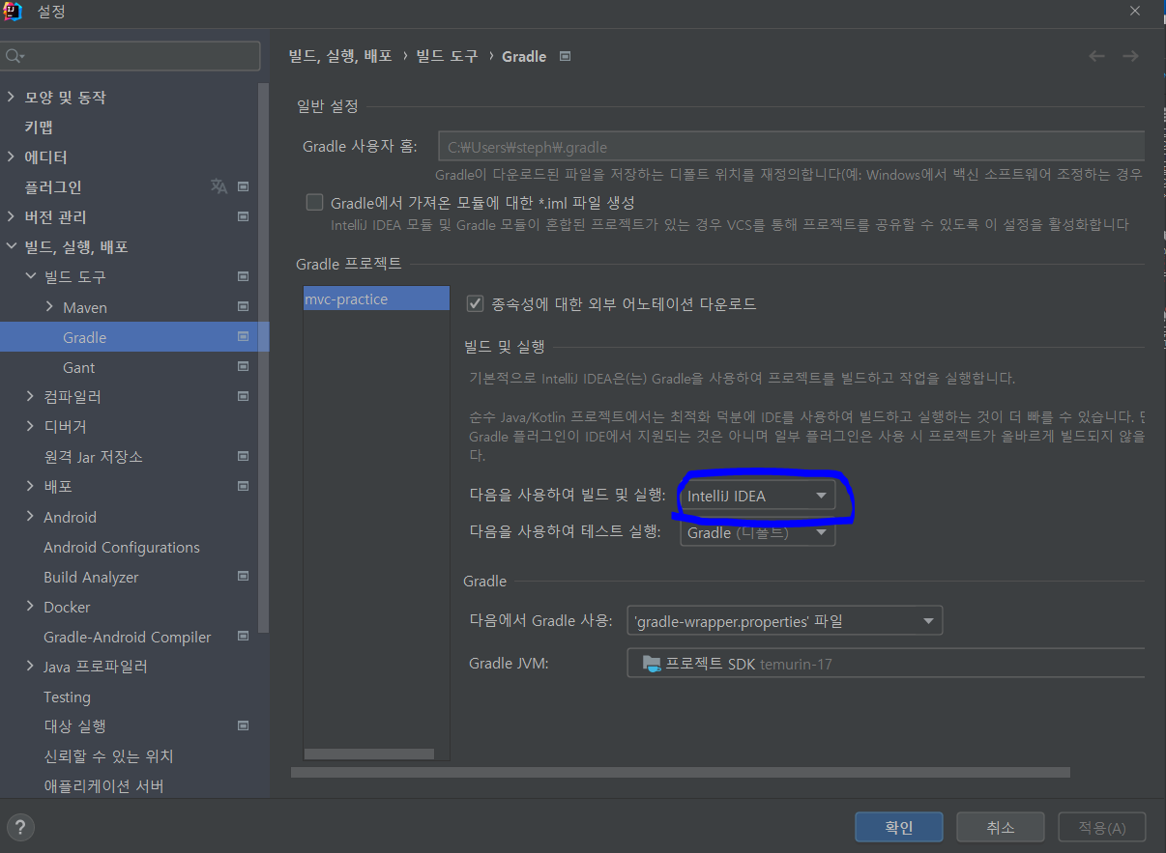Click the project-level icon beside Gradle-Android Compiler

pyautogui.click(x=243, y=637)
